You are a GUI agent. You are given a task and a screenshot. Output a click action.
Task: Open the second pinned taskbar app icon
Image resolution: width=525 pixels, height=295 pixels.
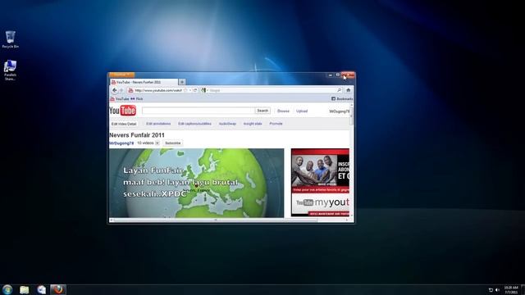pyautogui.click(x=42, y=289)
